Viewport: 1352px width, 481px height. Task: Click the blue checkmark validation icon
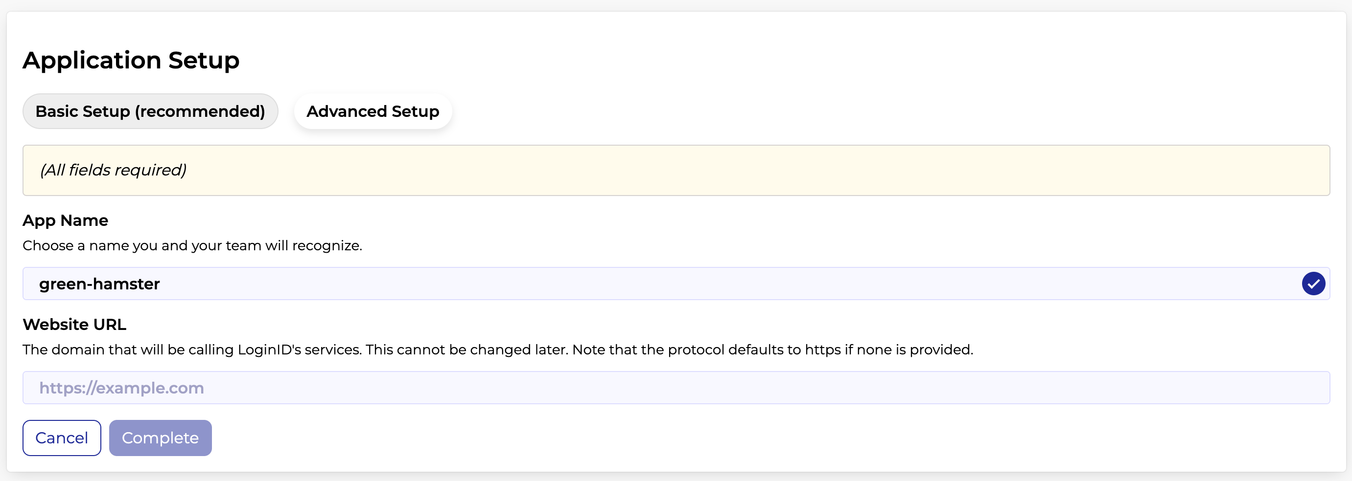[x=1313, y=284]
